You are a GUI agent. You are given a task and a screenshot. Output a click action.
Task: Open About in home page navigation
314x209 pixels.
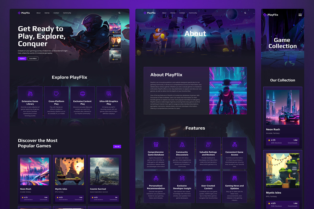[x=38, y=13]
